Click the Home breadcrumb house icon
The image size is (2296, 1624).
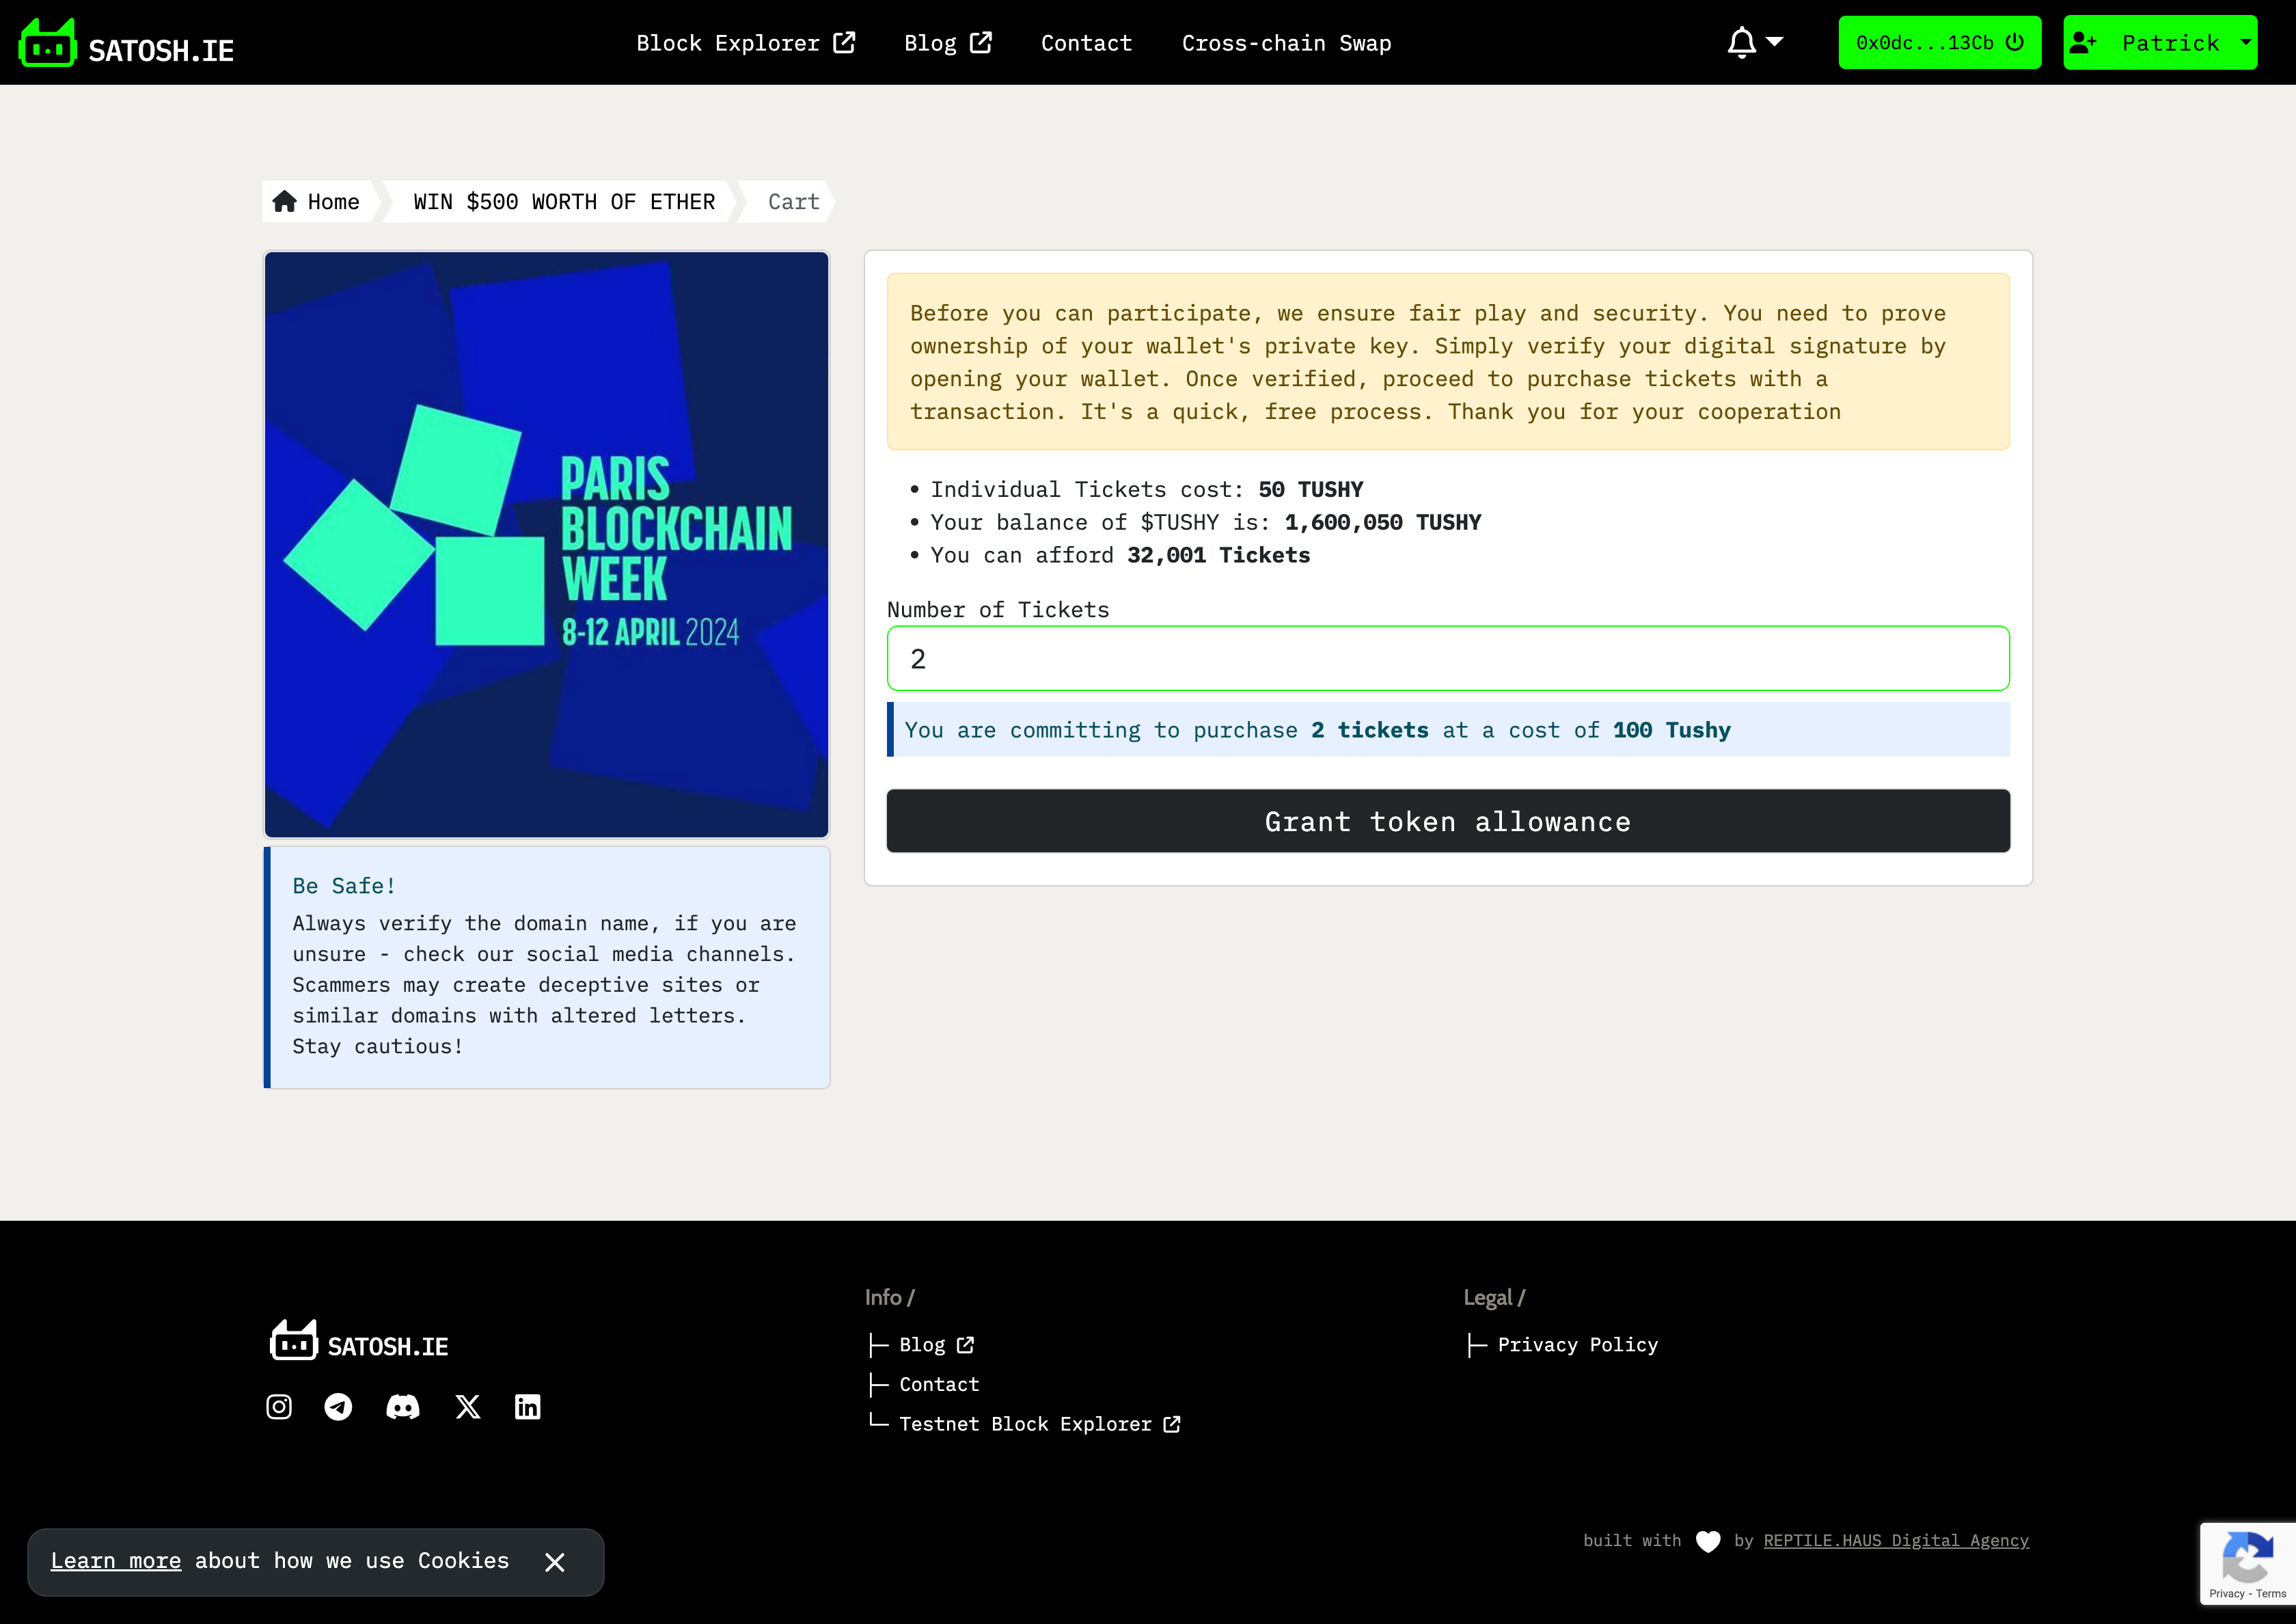tap(285, 201)
